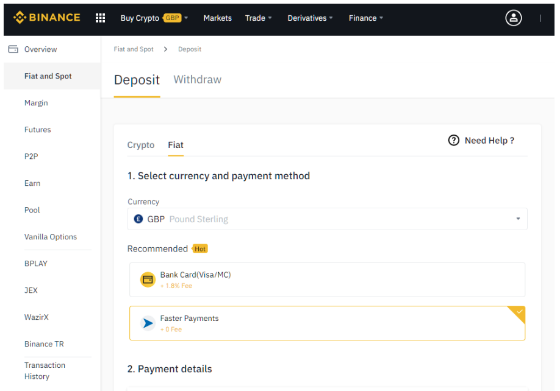Click the Recommended label
The width and height of the screenshot is (560, 391).
[157, 248]
